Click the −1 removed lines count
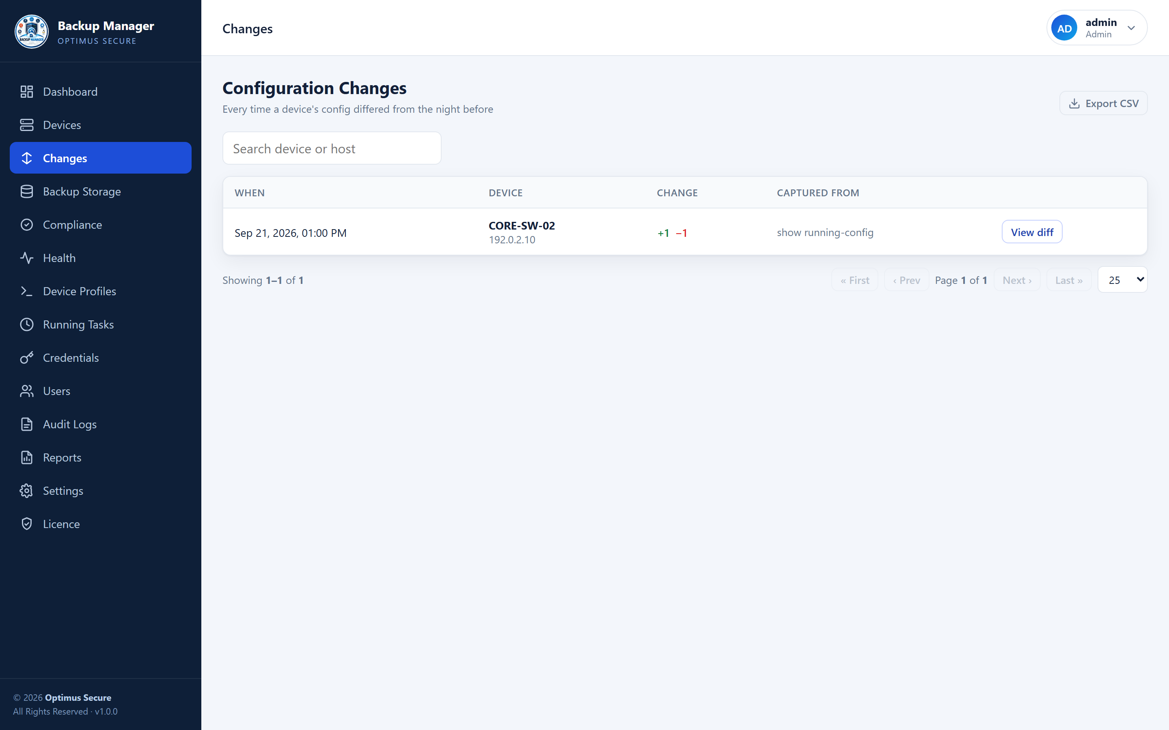The image size is (1169, 730). [682, 233]
